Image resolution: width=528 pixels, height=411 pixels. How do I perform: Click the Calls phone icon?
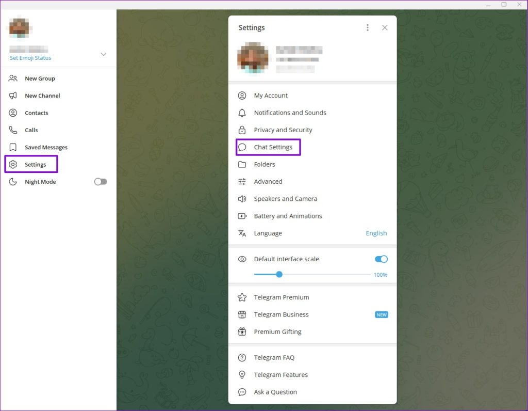click(x=13, y=130)
